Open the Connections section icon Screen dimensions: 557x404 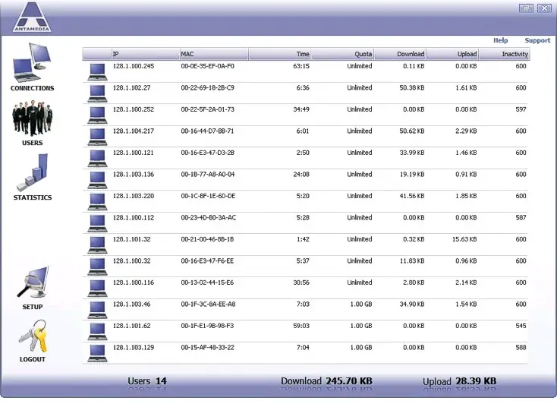[32, 62]
